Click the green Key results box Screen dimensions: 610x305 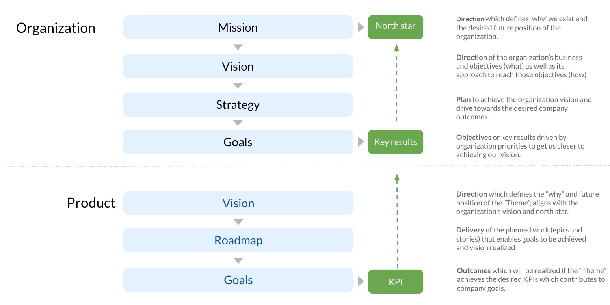click(395, 142)
